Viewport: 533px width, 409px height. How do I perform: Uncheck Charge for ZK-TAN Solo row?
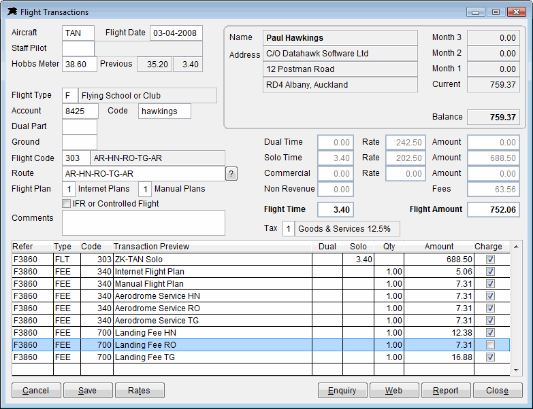pos(490,260)
